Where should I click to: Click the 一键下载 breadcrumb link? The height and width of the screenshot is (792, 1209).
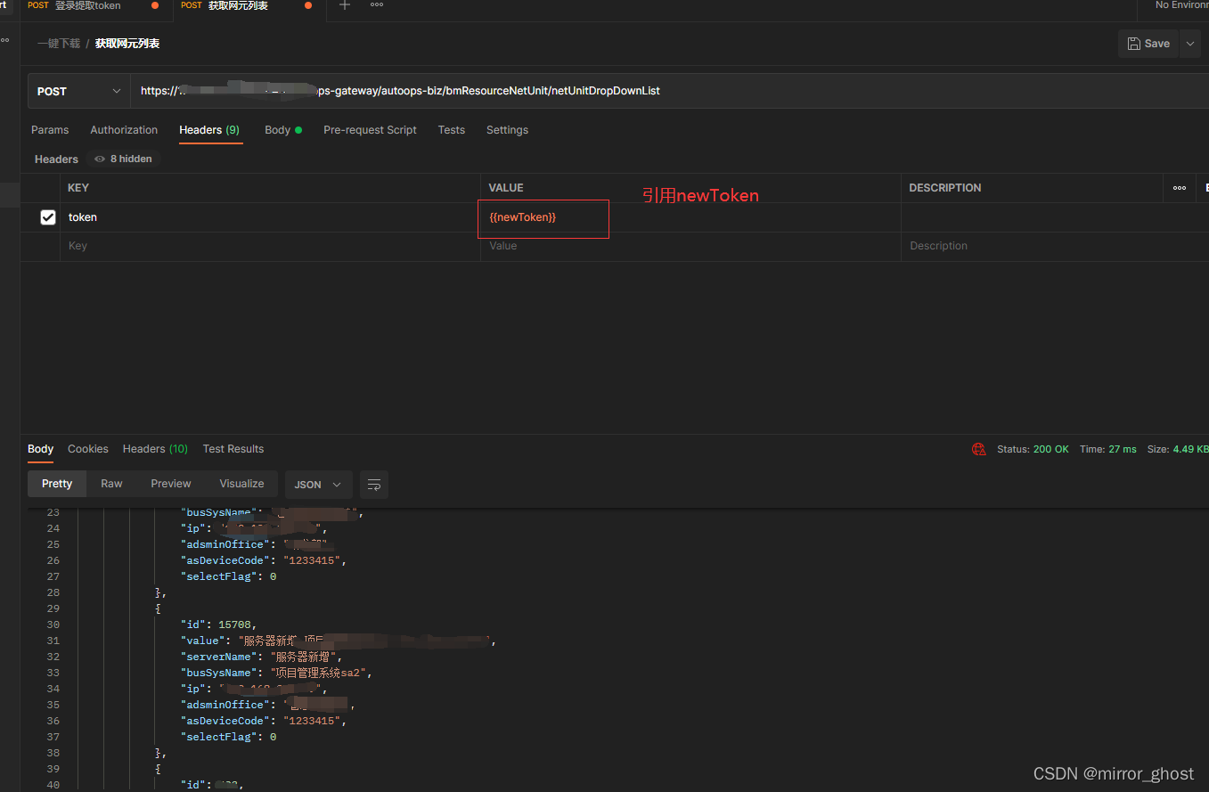(x=59, y=44)
